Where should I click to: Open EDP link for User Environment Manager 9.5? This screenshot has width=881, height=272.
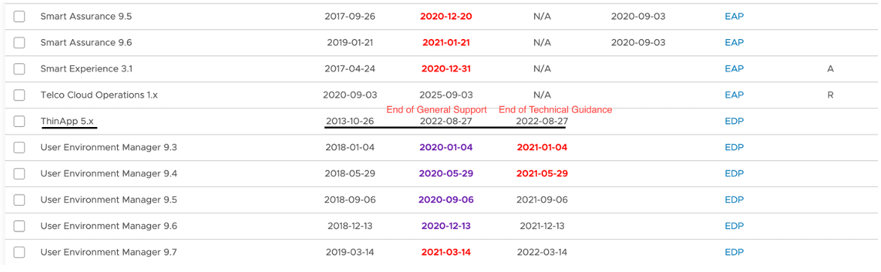(x=734, y=200)
